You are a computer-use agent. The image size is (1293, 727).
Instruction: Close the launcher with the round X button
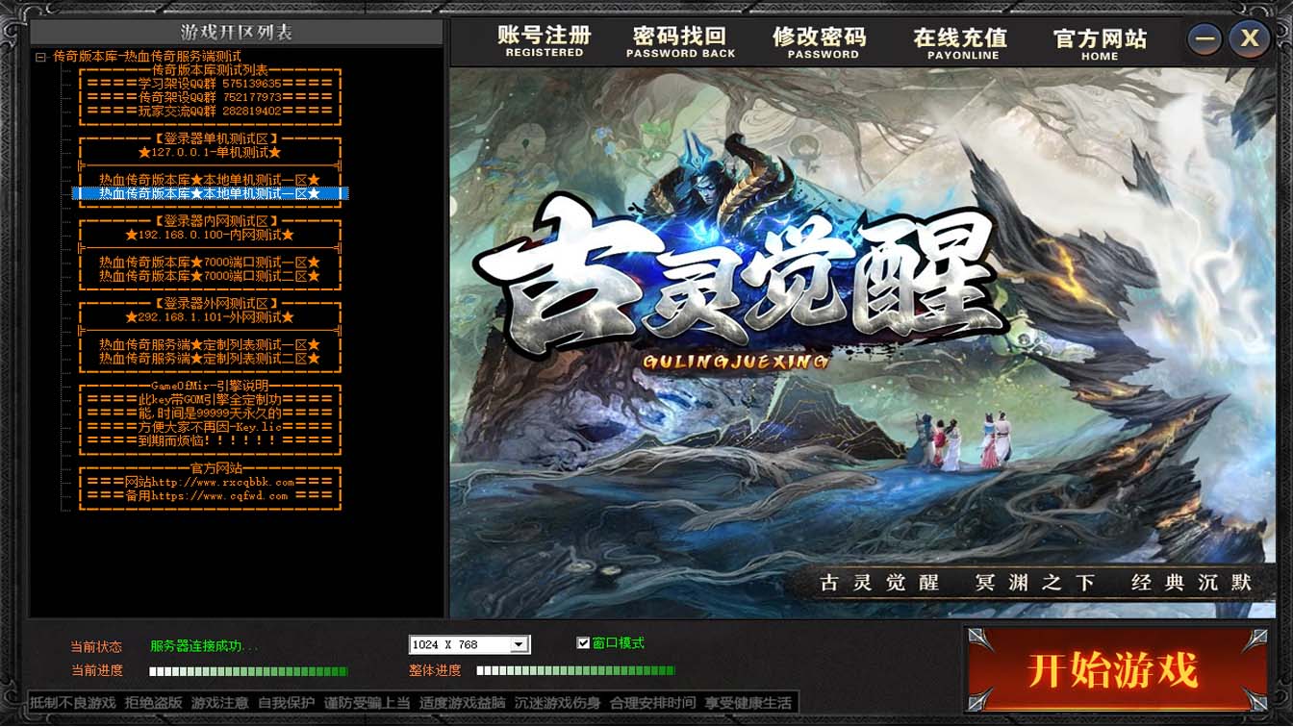pyautogui.click(x=1250, y=39)
